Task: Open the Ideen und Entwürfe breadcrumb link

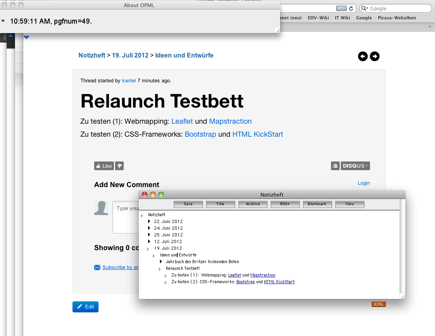Action: tap(184, 56)
